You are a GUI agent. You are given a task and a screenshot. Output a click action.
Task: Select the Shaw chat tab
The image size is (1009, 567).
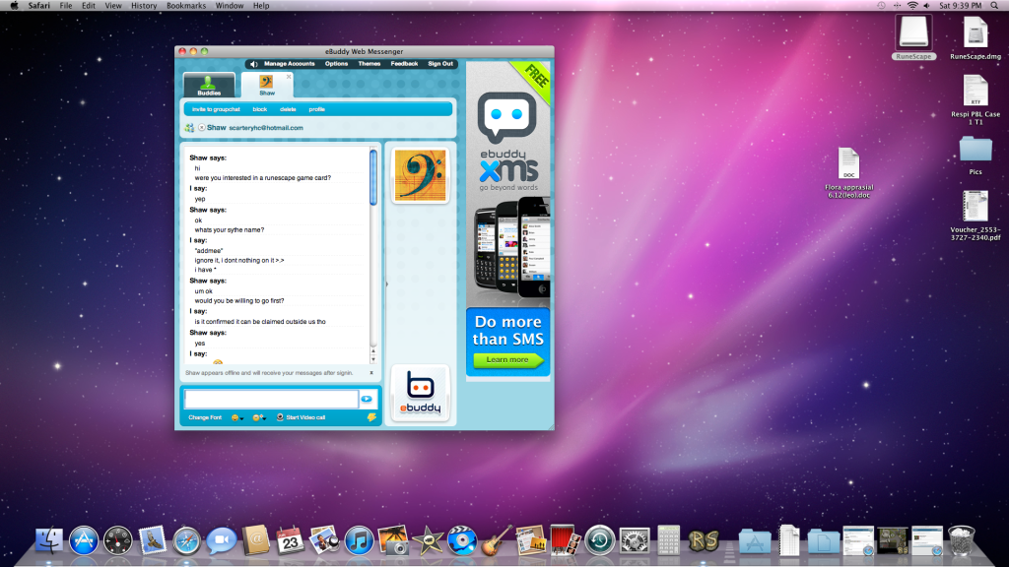(x=266, y=85)
